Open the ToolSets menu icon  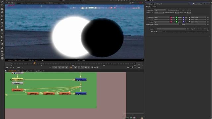[x=2, y=48]
